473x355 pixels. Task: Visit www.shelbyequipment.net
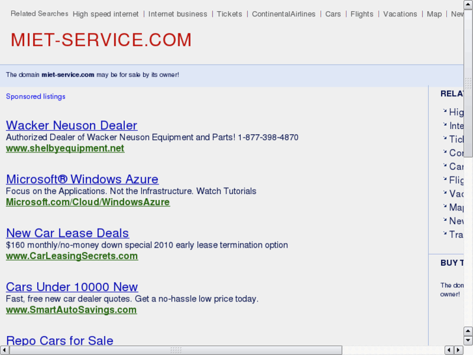(65, 149)
